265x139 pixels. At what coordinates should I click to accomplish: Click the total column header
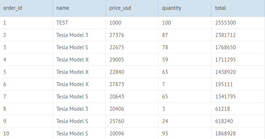(x=238, y=8)
